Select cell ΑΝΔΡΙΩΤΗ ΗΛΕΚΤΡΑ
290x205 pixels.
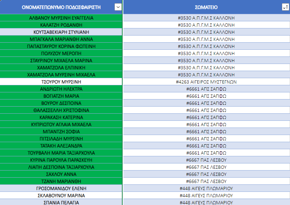point(61,89)
